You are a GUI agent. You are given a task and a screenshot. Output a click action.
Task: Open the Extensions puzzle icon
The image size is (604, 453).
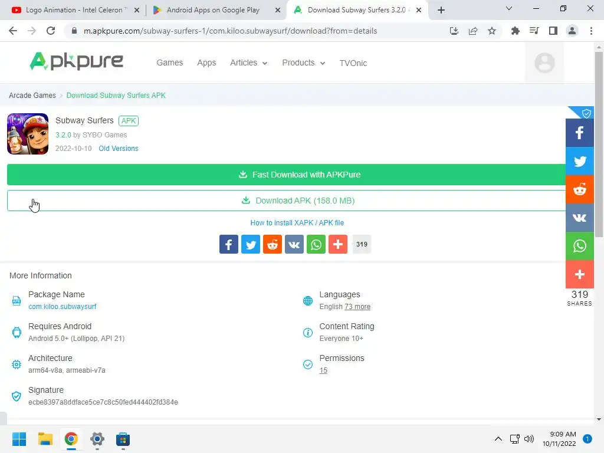coord(515,31)
